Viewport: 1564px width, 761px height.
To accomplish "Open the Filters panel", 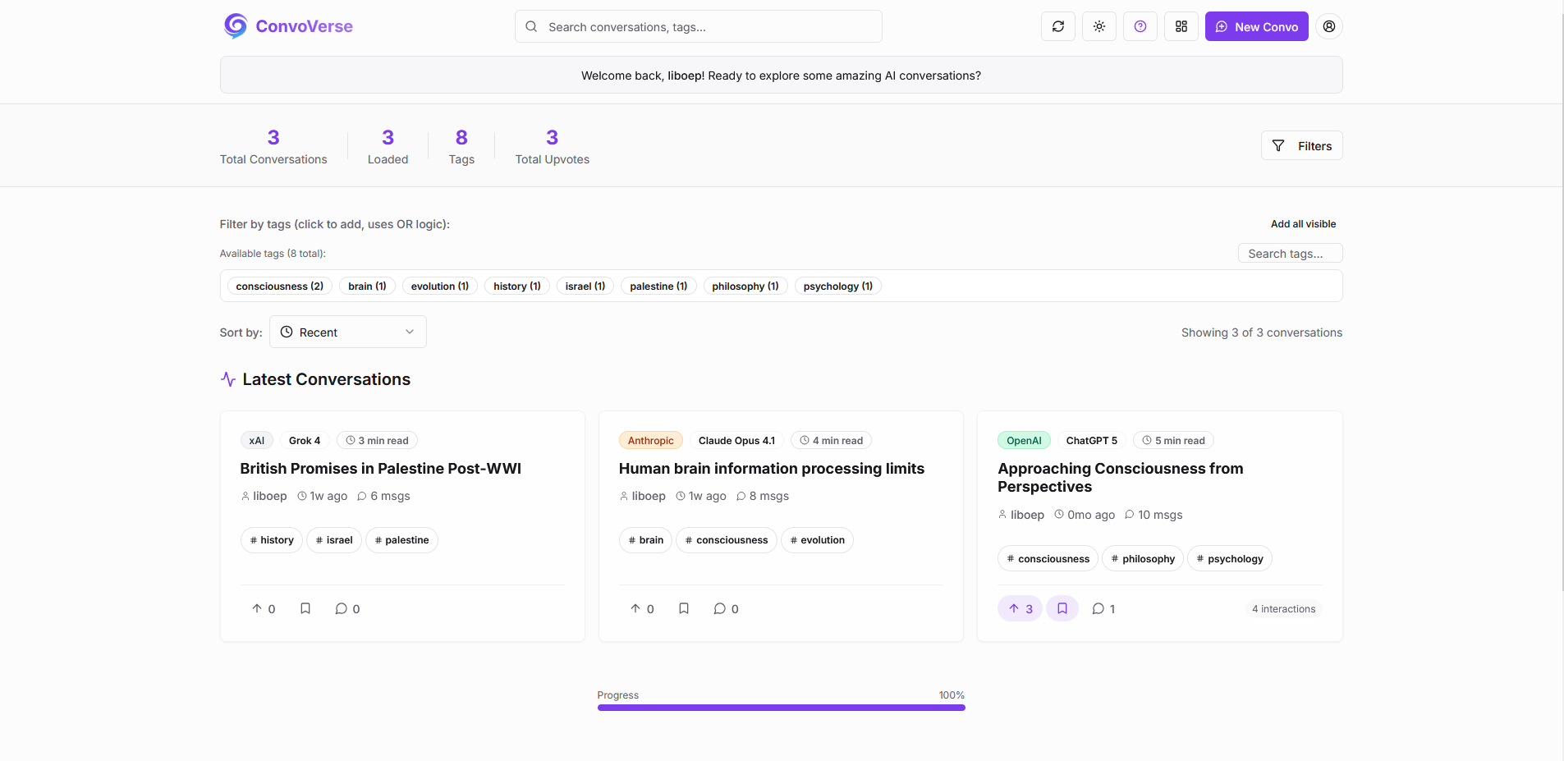I will coord(1301,145).
